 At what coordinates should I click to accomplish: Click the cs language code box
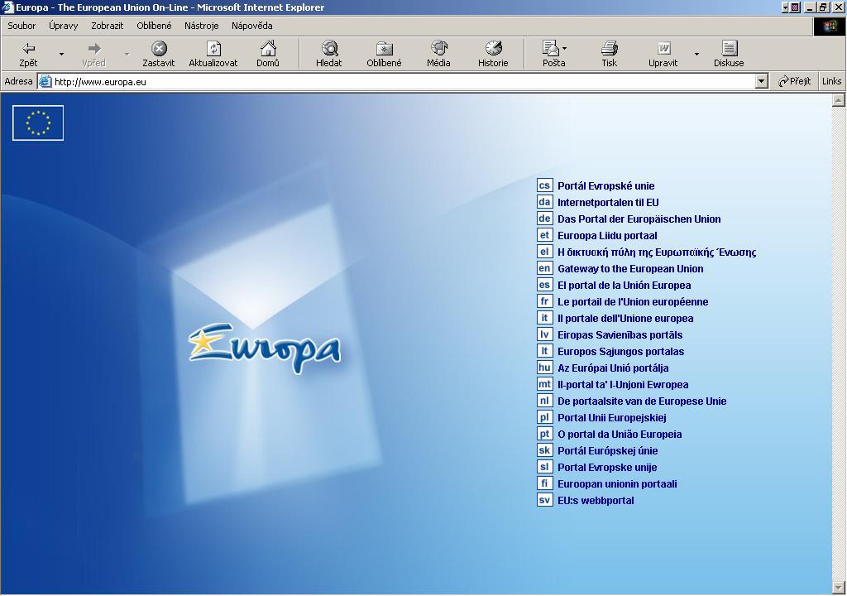[x=544, y=185]
